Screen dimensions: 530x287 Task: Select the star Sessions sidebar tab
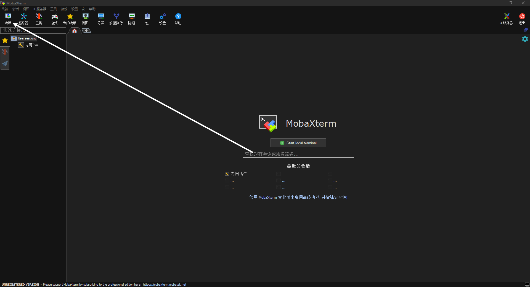(x=5, y=41)
